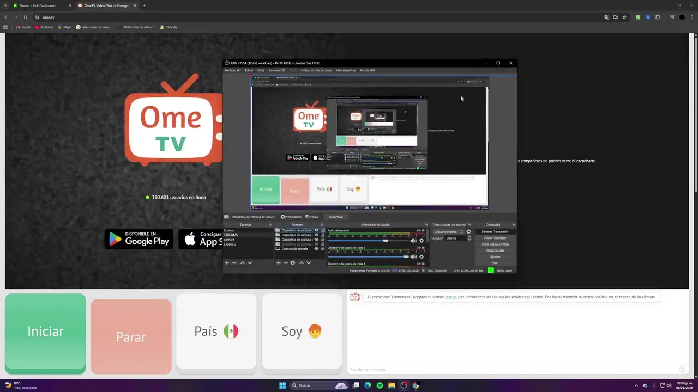Open Chrome three-dot menu
The width and height of the screenshot is (698, 392).
pos(691,17)
